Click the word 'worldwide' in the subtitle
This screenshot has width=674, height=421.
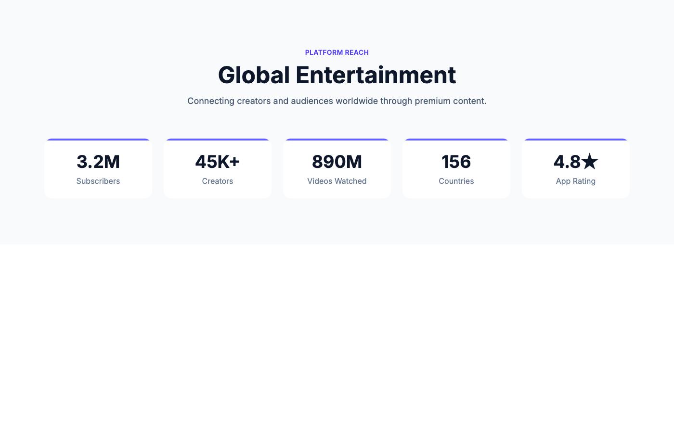coord(357,101)
